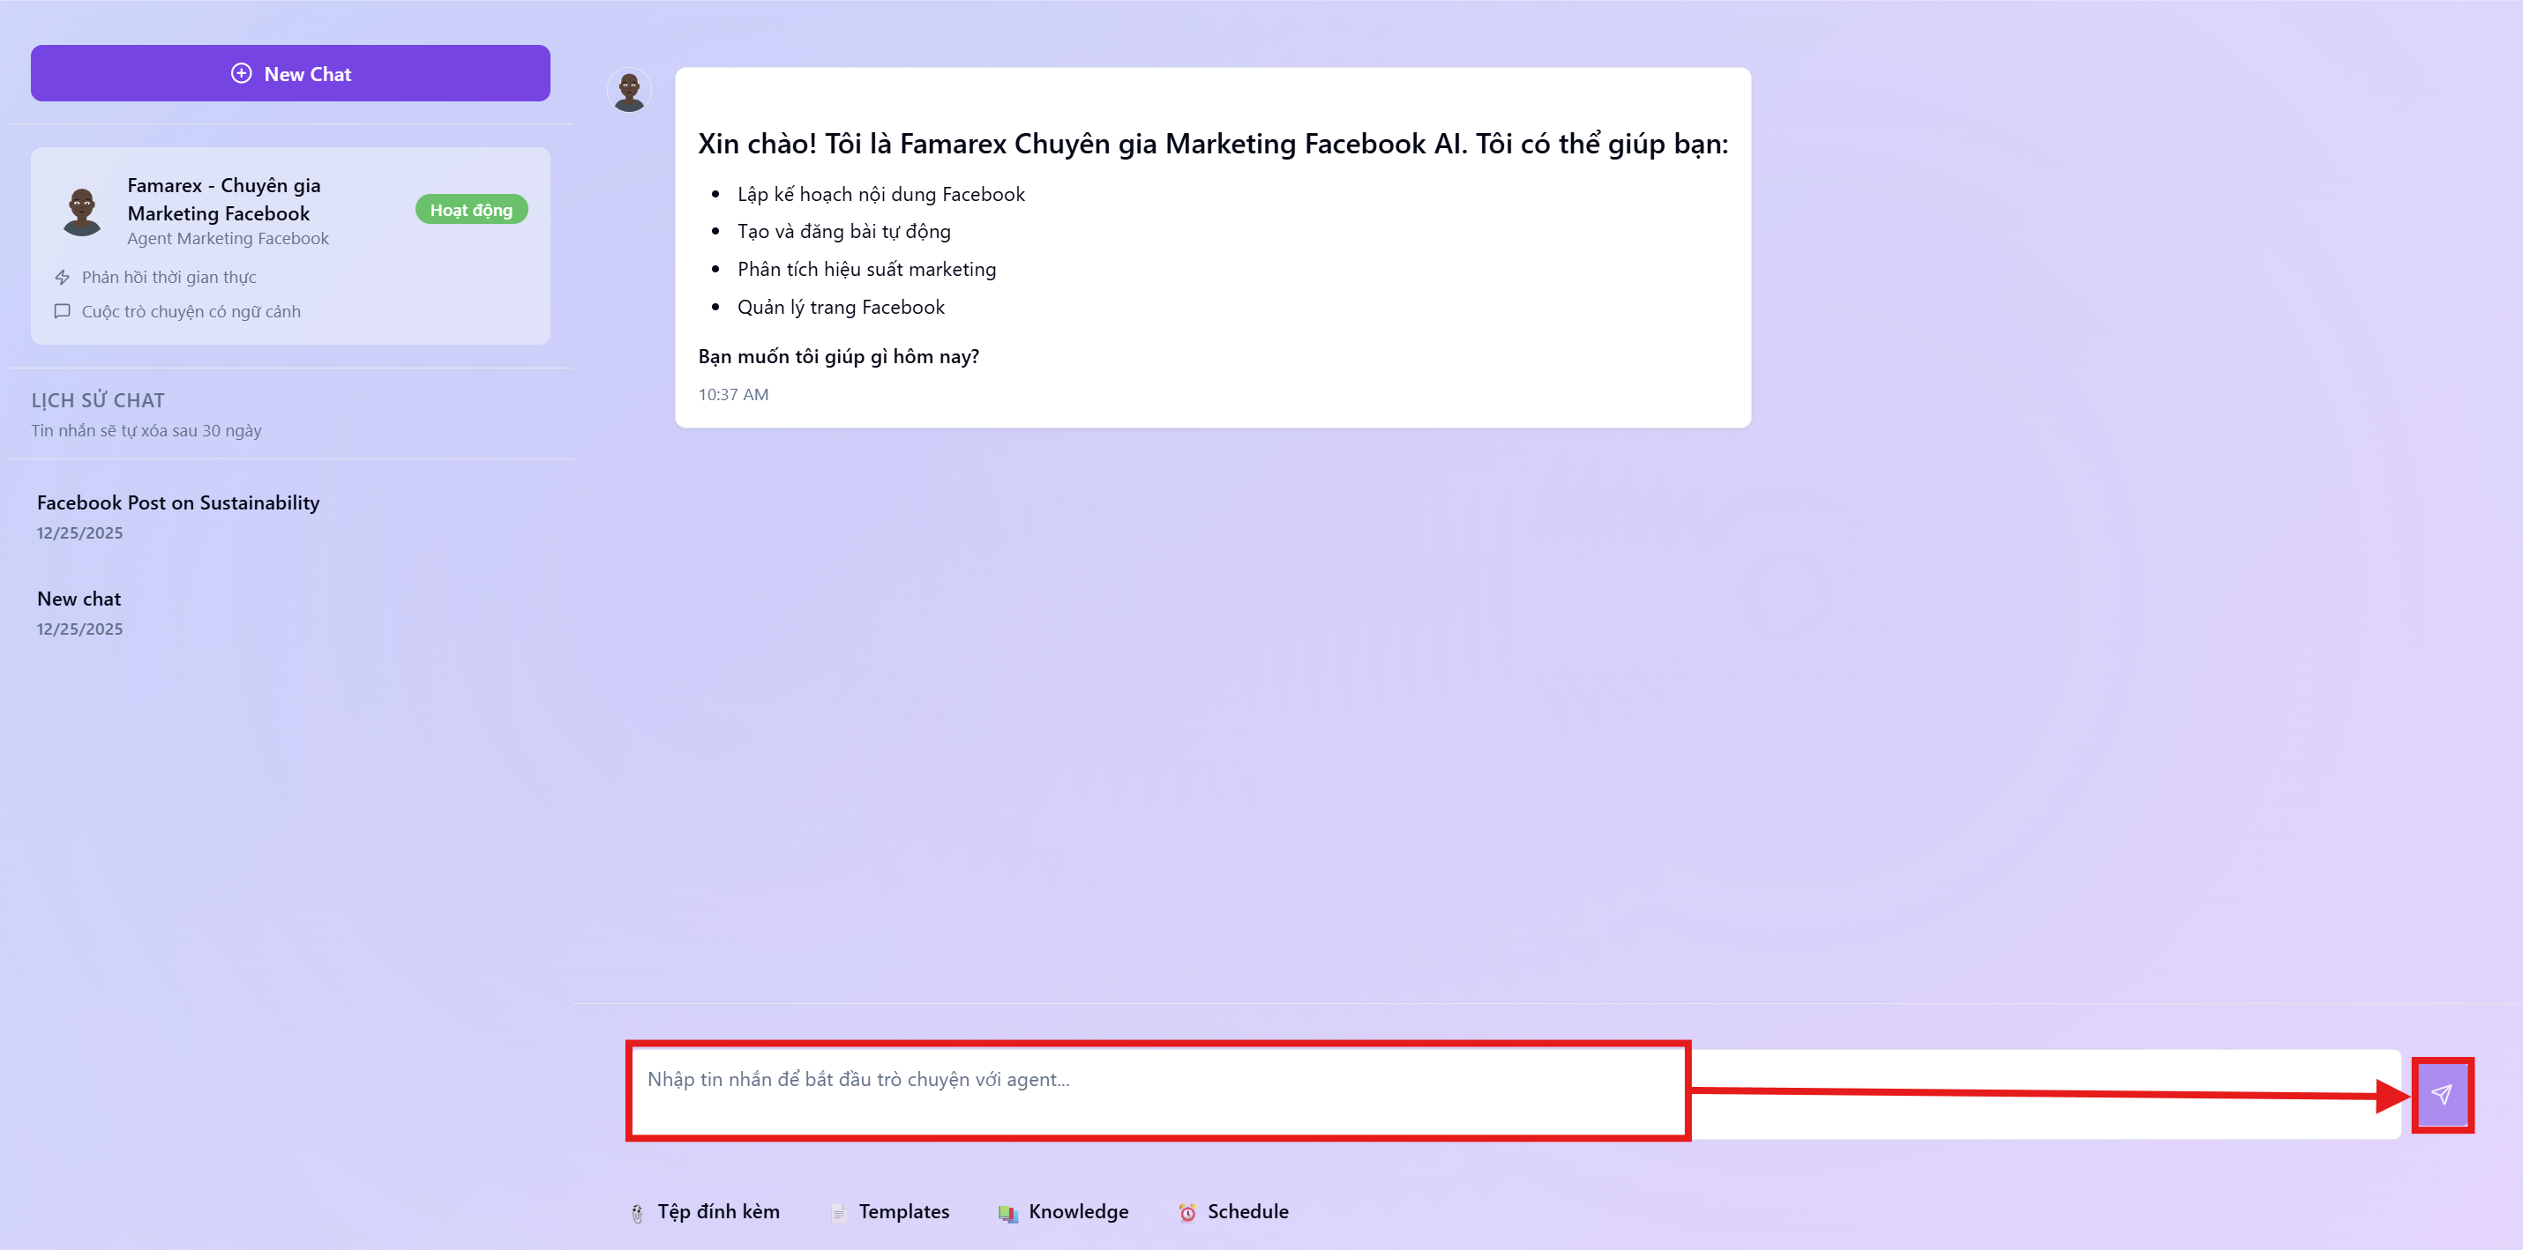Select the Famarex agent name title

(223, 198)
